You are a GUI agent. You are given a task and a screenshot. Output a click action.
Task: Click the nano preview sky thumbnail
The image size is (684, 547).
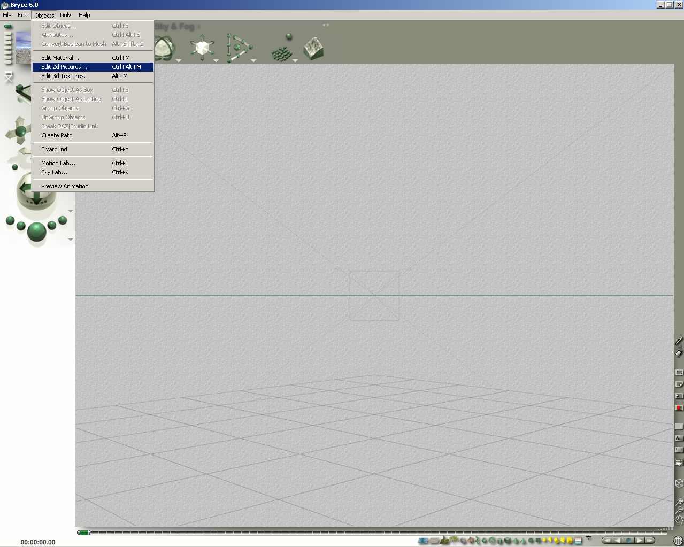click(24, 48)
